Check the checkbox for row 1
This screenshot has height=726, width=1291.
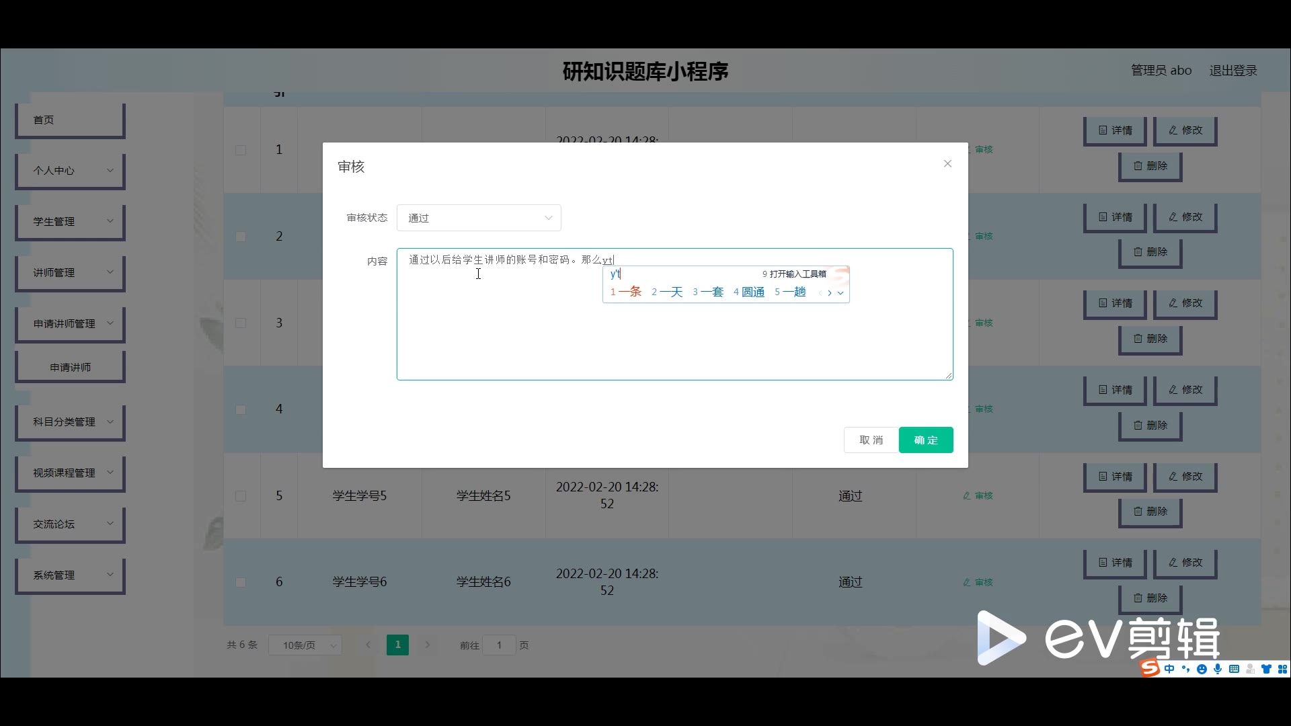point(241,150)
